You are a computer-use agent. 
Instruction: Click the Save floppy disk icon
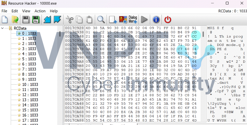(26, 19)
